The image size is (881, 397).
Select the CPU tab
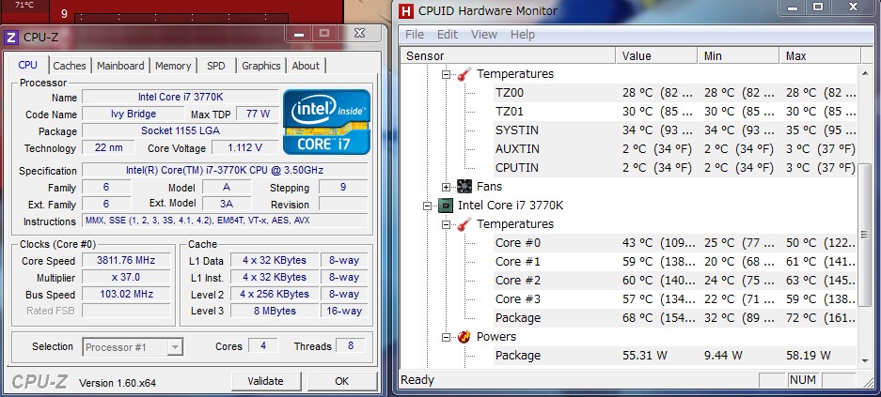pos(27,65)
